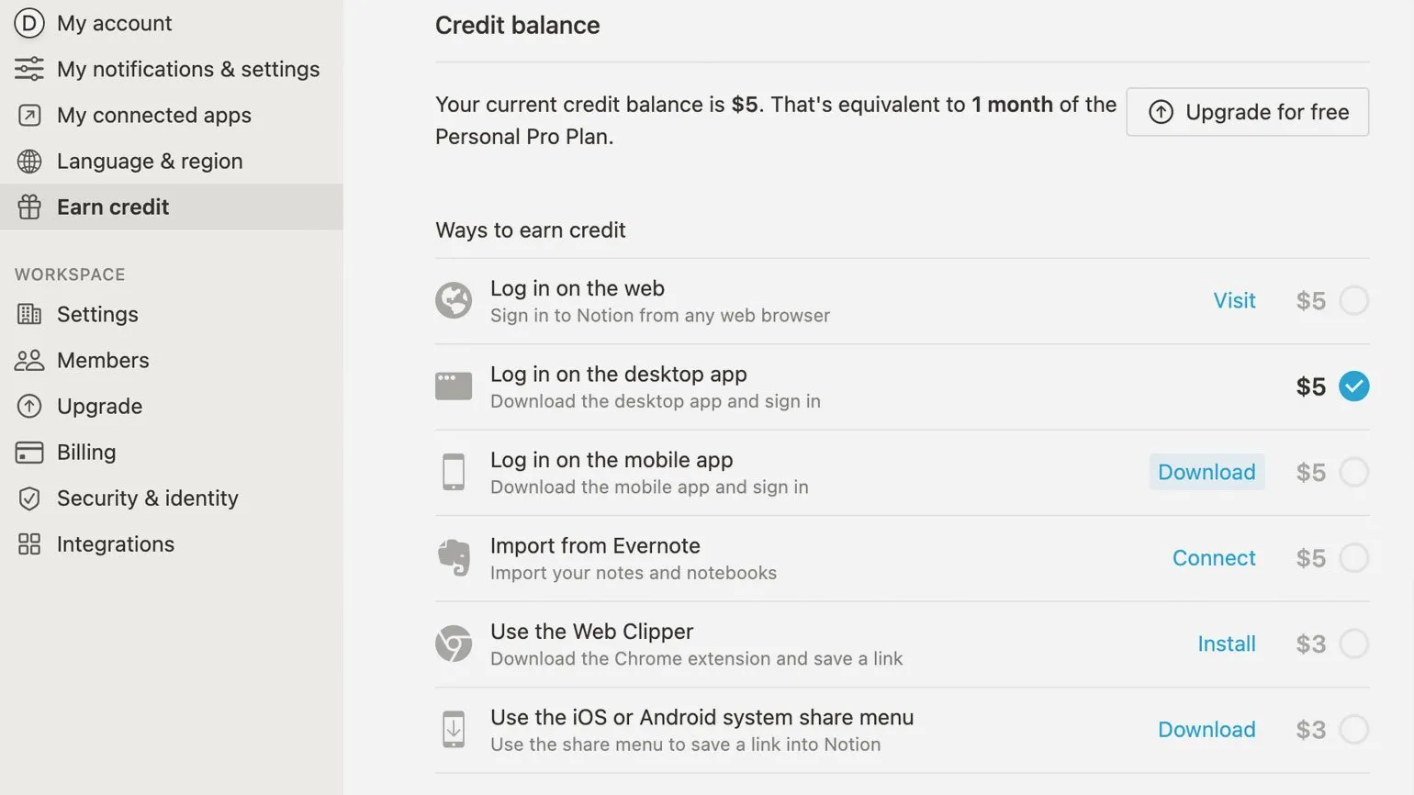This screenshot has width=1414, height=795.
Task: Toggle the Web Clipper credit circle
Action: point(1353,644)
